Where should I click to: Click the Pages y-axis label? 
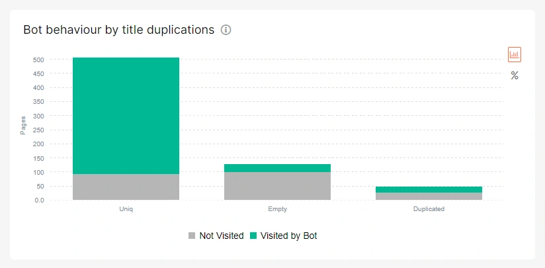click(x=22, y=125)
